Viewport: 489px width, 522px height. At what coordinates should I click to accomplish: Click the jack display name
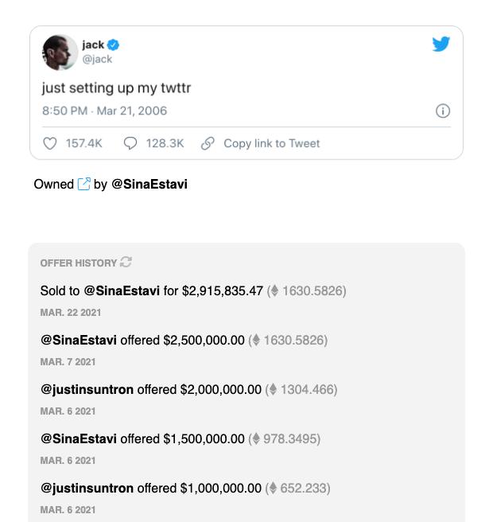[93, 45]
